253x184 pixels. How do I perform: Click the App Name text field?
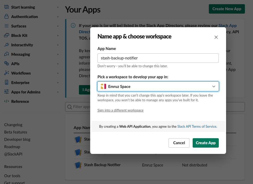point(158,58)
